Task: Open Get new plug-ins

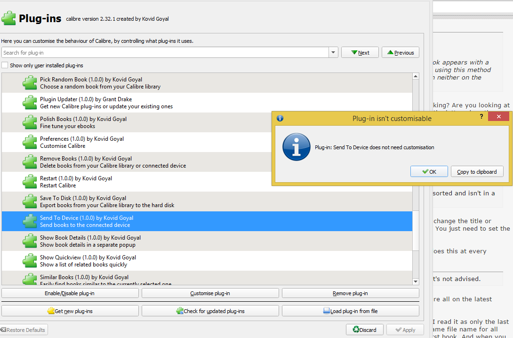Action: coord(70,311)
